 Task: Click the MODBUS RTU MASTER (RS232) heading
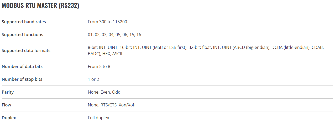[40, 6]
